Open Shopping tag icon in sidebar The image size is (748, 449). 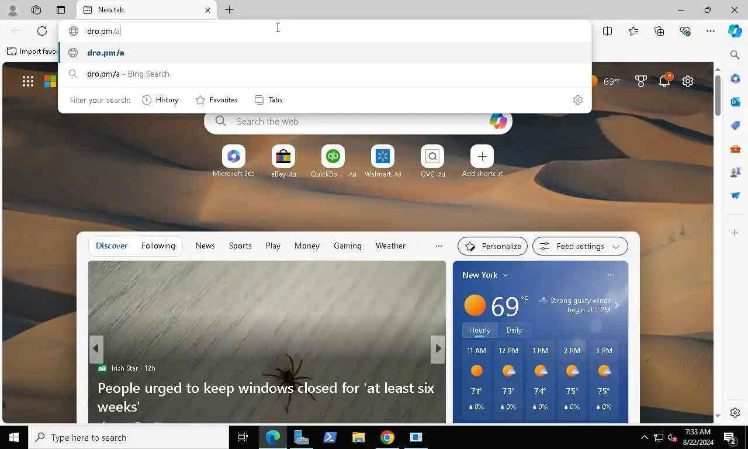click(735, 125)
